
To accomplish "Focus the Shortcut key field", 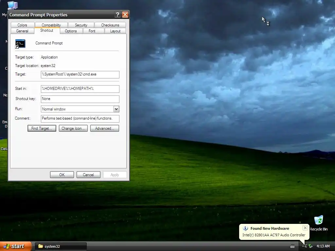I will click(80, 99).
